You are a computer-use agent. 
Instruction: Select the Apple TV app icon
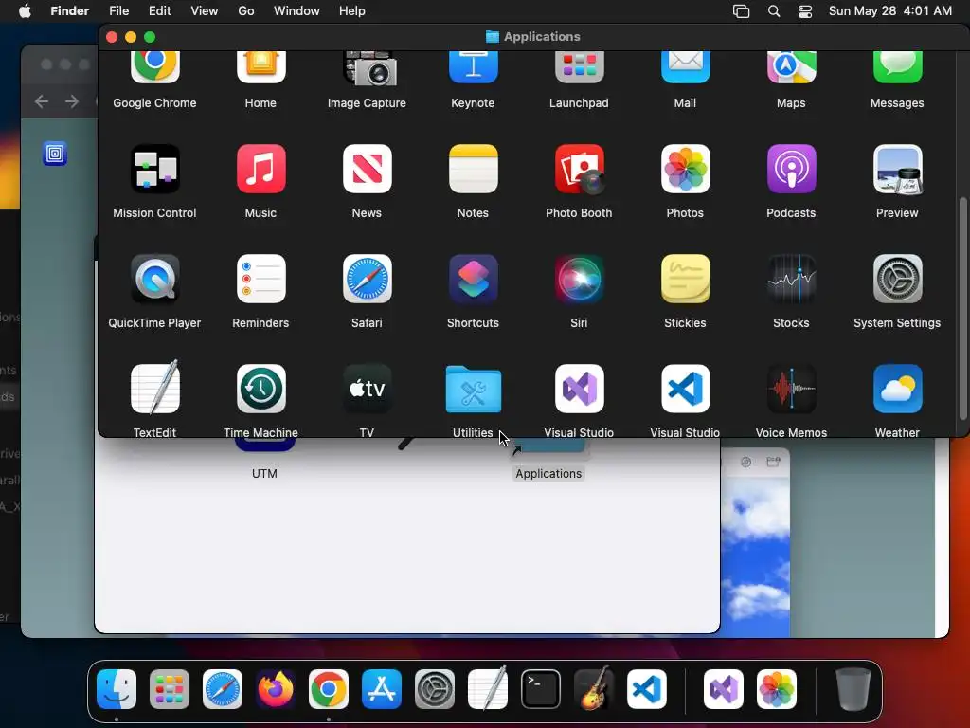(368, 389)
